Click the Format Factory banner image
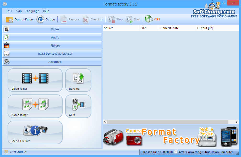The image size is (241, 157). pos(171,137)
